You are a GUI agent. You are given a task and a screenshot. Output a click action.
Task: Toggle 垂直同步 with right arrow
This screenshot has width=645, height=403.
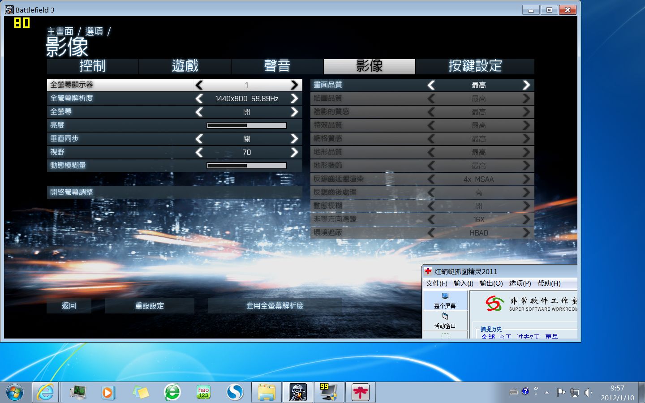(x=294, y=139)
